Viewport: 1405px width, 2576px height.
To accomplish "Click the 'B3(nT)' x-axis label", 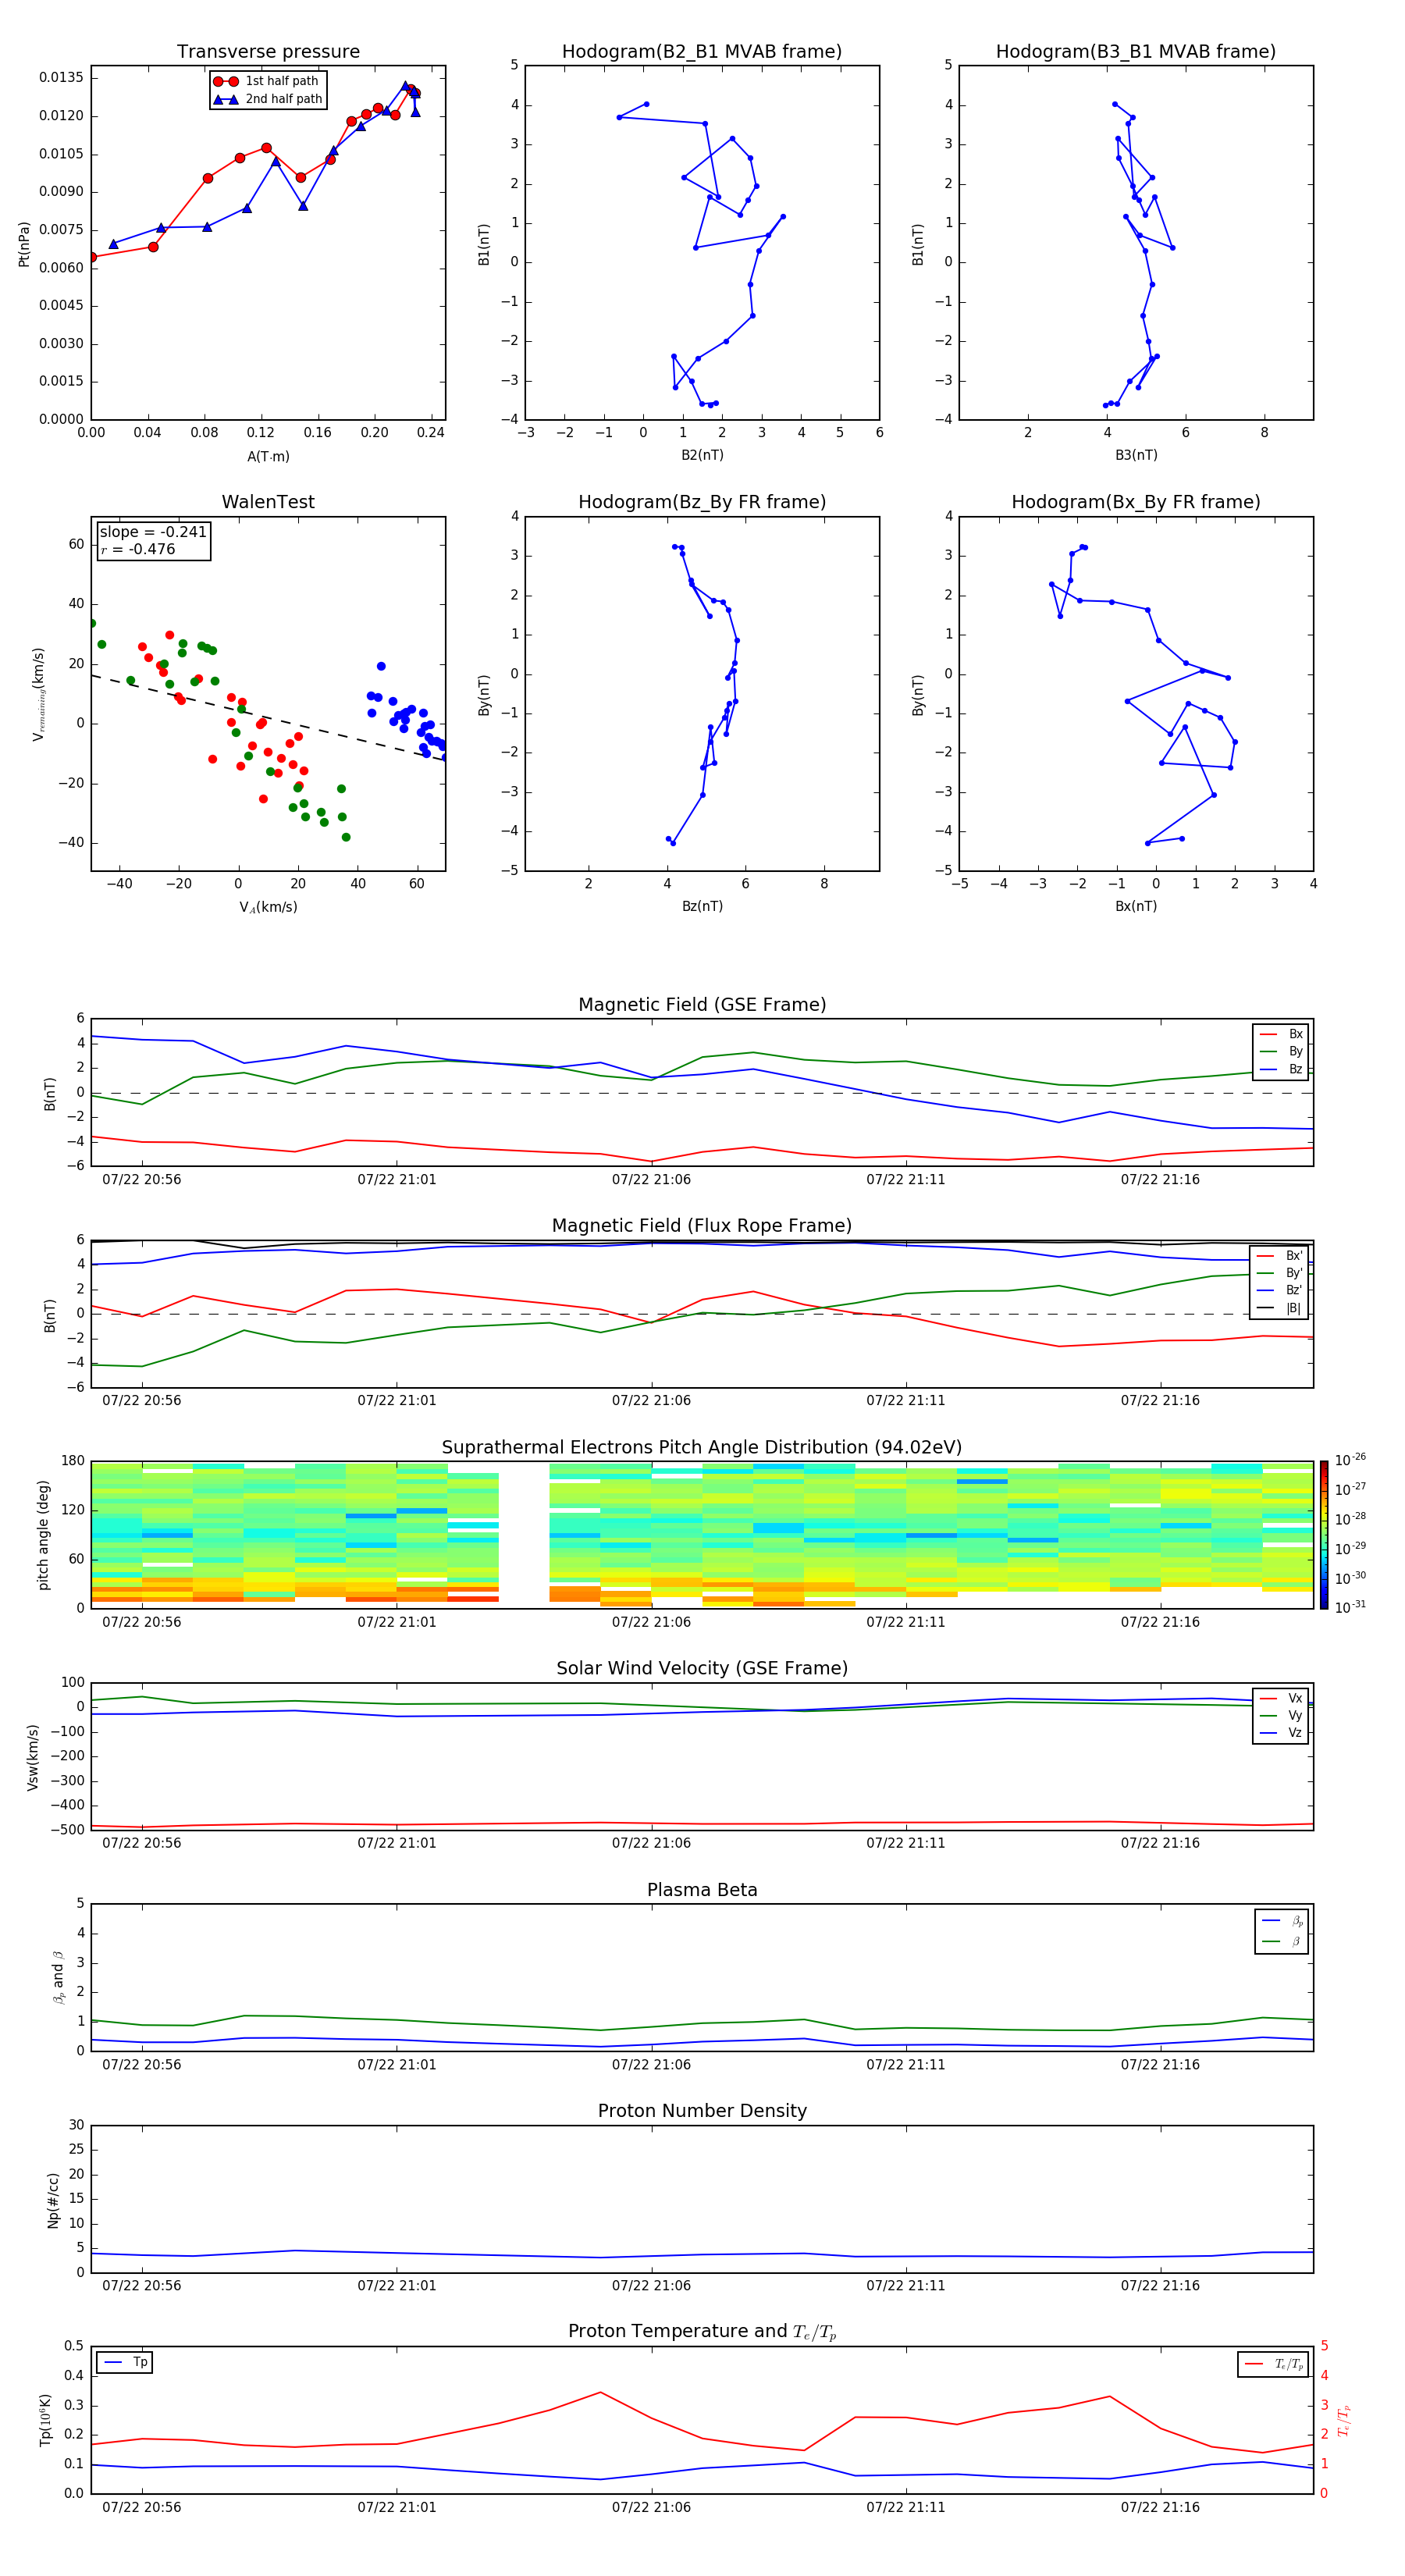I will click(1136, 455).
